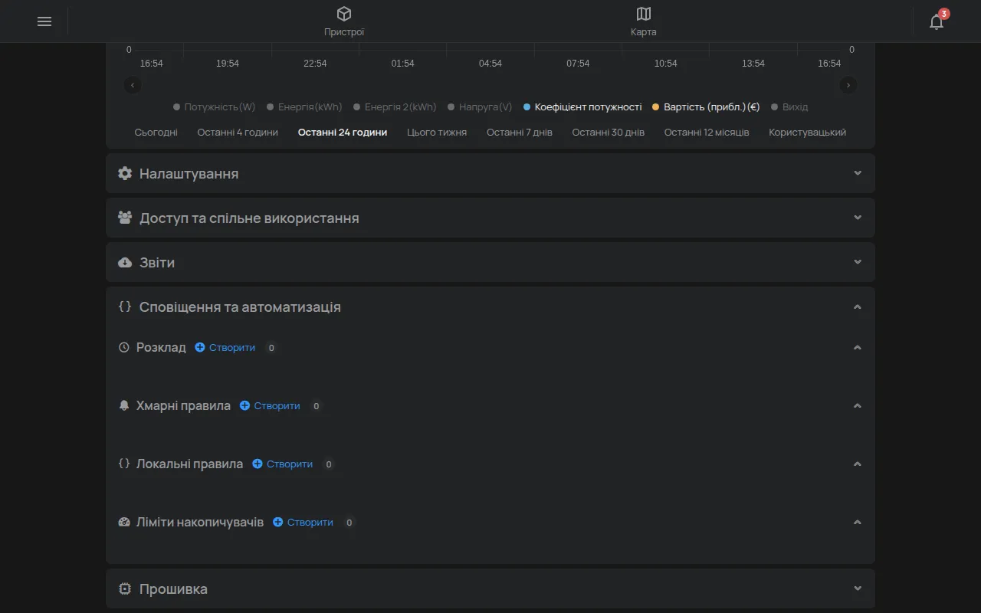Create a new Ліміти накопичувачів limit
The width and height of the screenshot is (981, 613).
(303, 522)
